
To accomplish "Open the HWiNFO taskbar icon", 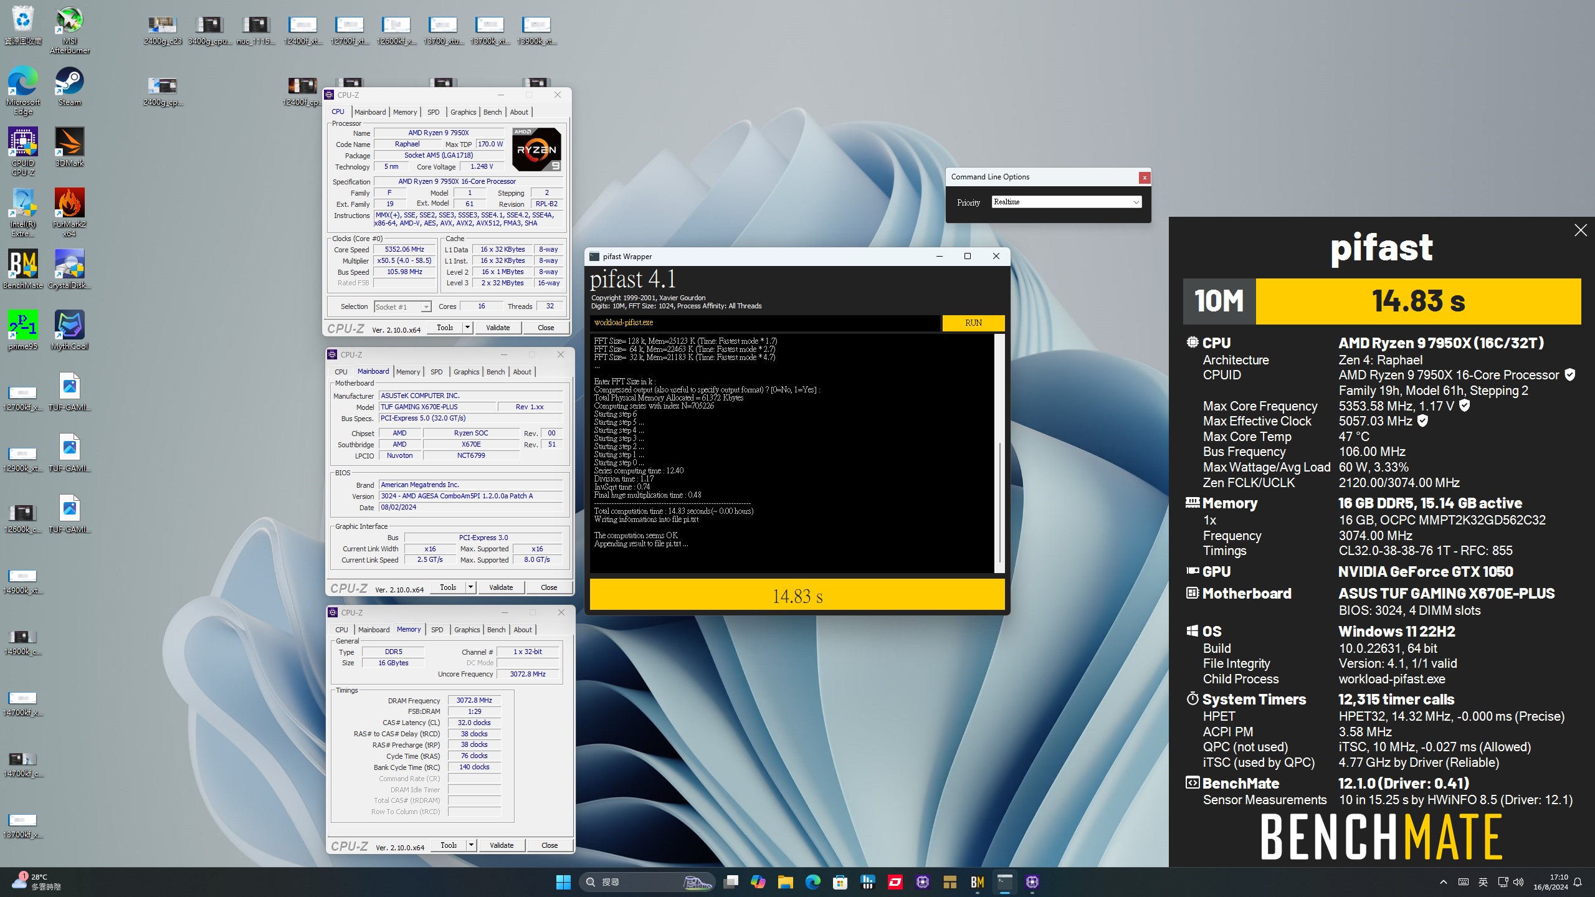I will pyautogui.click(x=867, y=882).
